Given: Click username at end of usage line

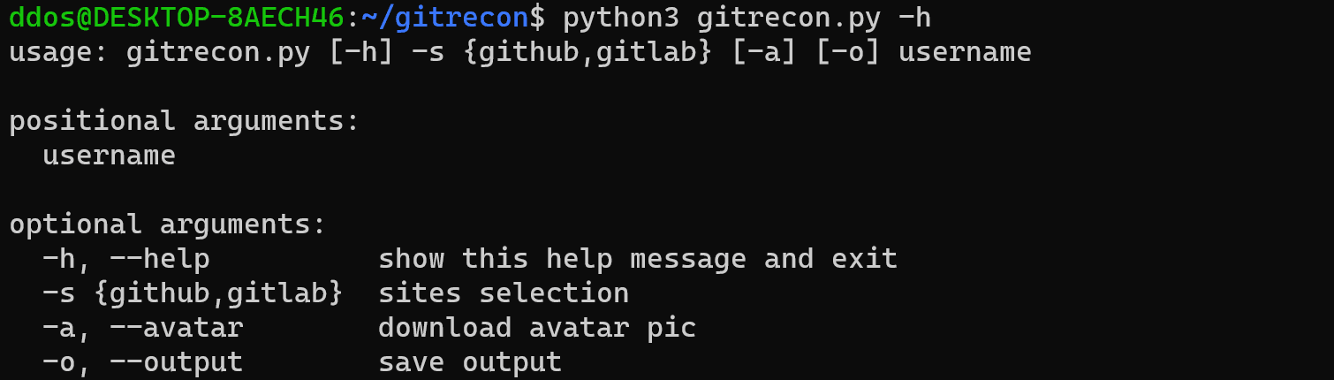Looking at the screenshot, I should tap(965, 52).
